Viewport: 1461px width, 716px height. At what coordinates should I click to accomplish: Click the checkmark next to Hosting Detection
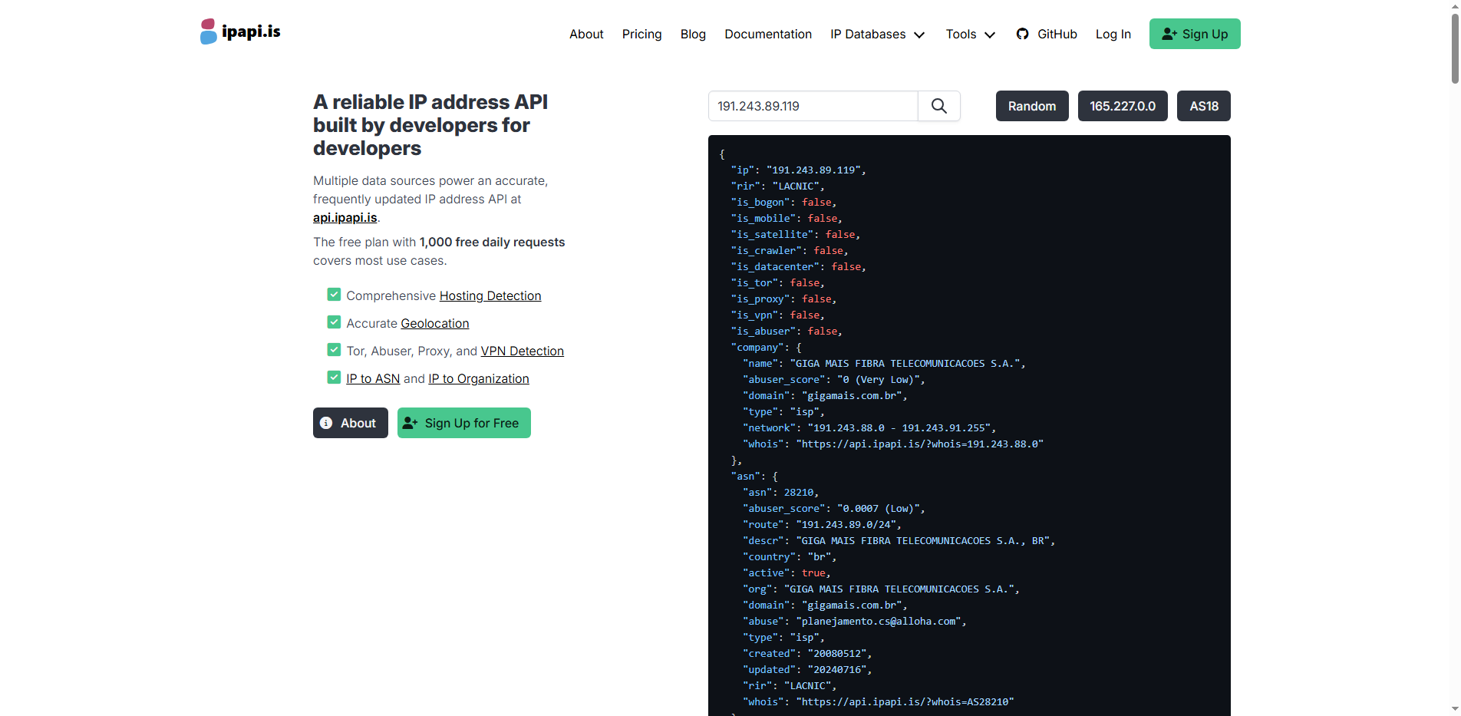(334, 294)
